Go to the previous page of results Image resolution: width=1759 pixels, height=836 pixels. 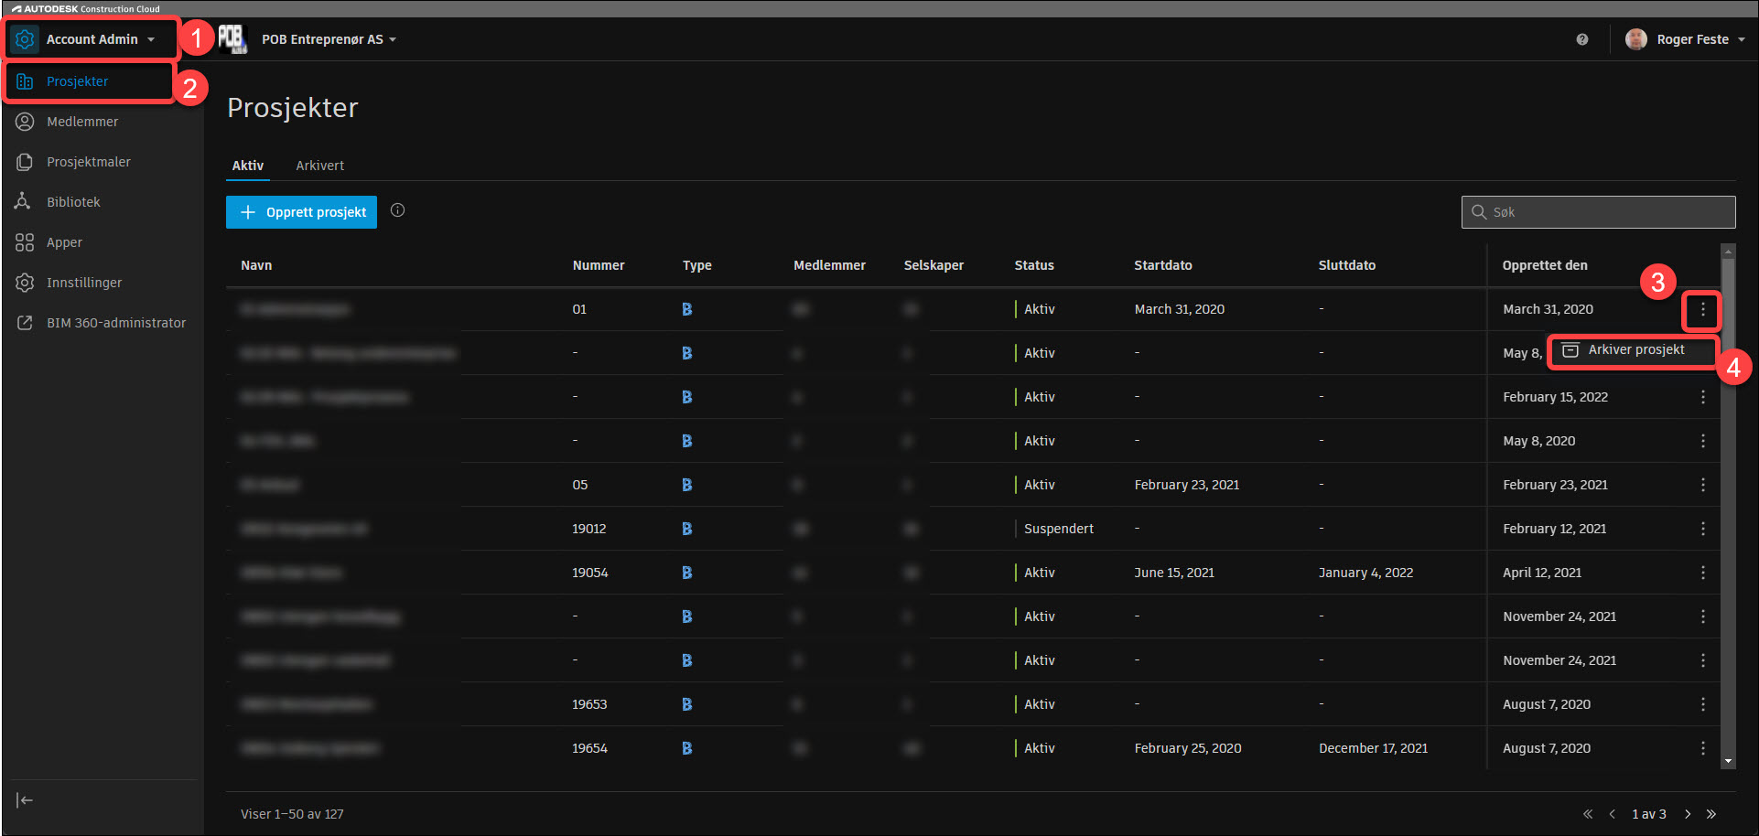click(1612, 814)
